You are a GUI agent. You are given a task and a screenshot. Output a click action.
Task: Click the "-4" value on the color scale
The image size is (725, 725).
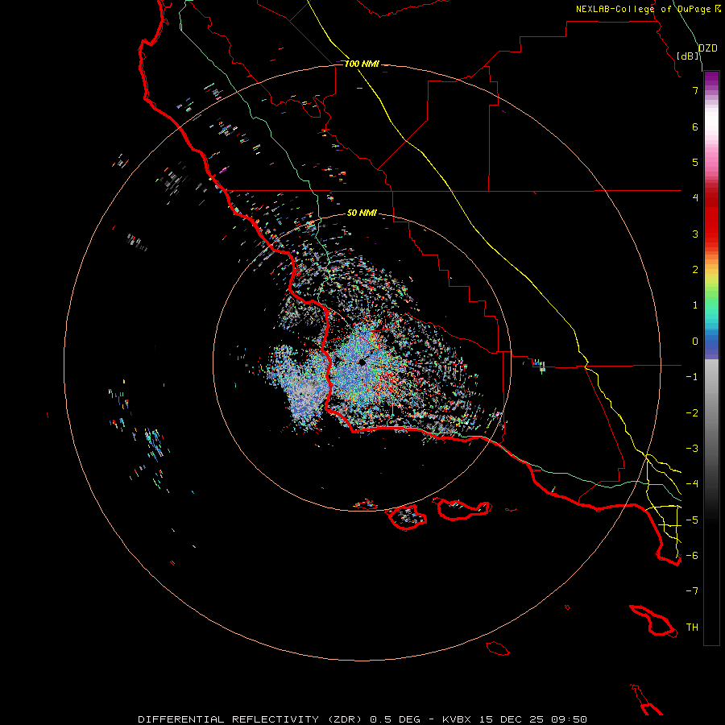click(x=692, y=484)
